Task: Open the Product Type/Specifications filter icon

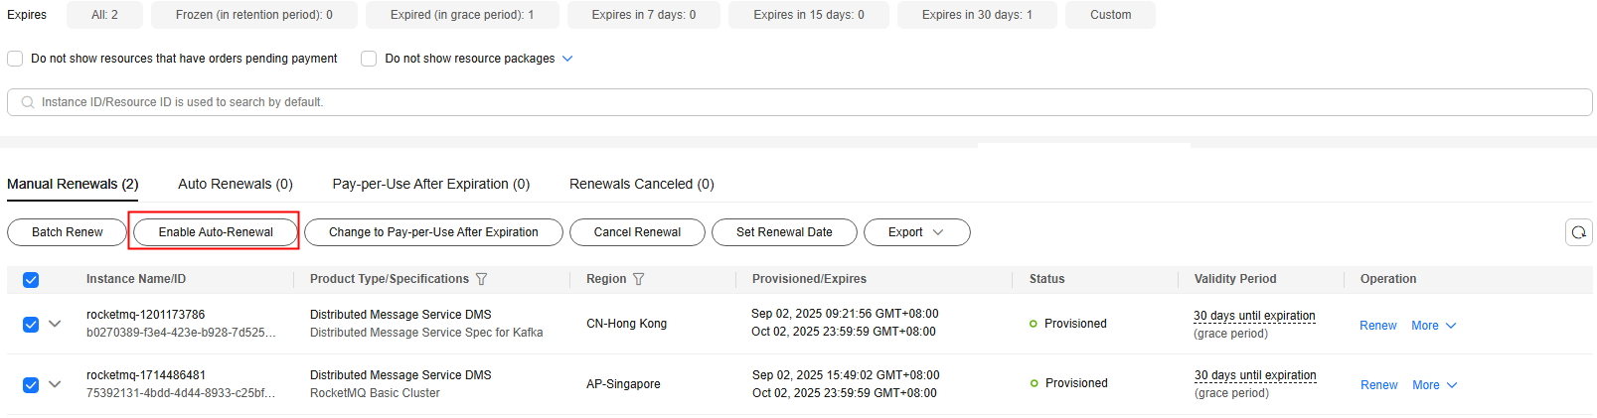Action: click(x=482, y=279)
